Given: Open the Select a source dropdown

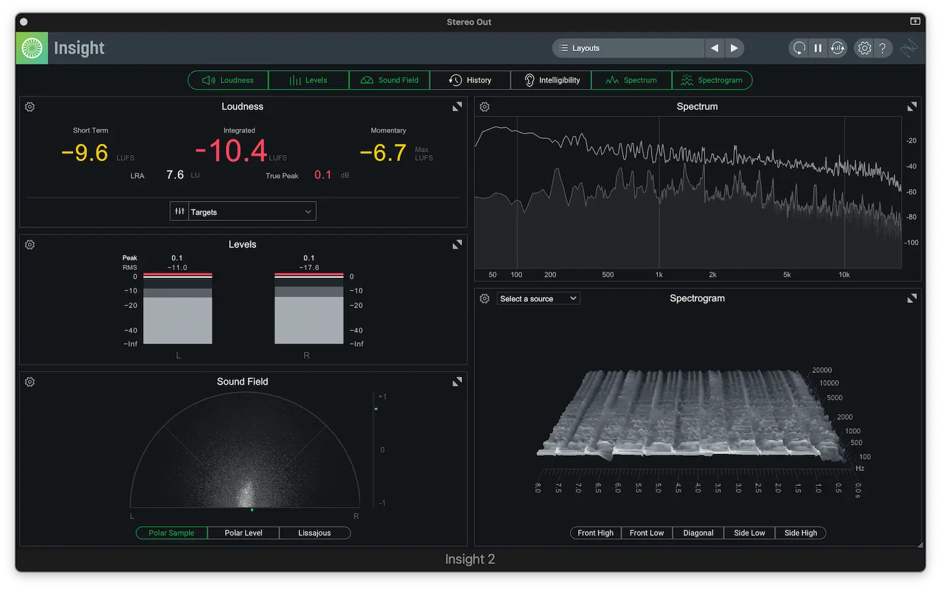Looking at the screenshot, I should tap(538, 299).
